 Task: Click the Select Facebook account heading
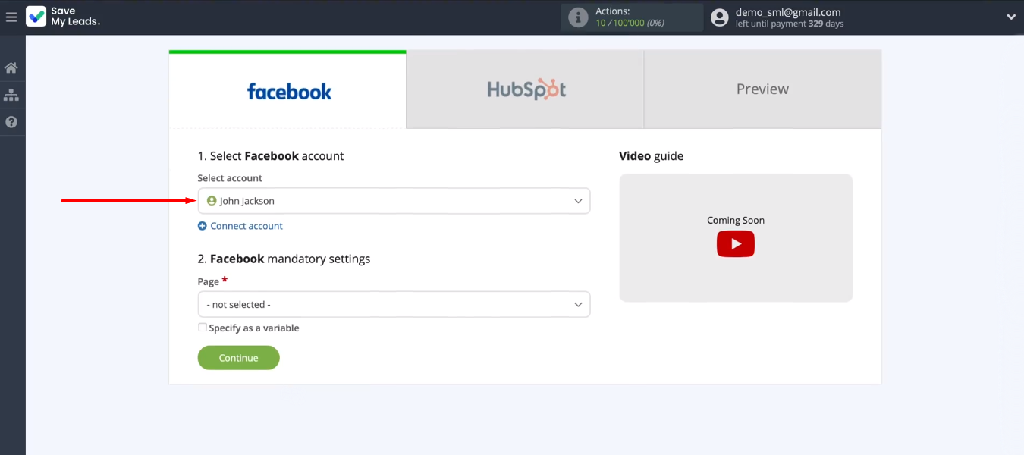(x=271, y=156)
